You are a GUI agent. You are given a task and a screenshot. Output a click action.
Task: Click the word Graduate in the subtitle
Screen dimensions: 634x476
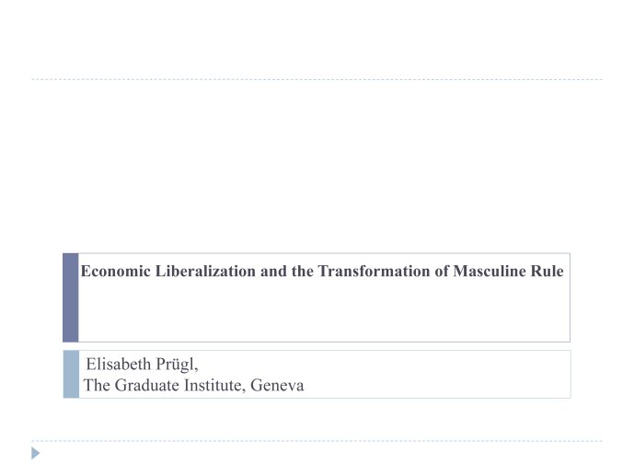[x=146, y=385]
